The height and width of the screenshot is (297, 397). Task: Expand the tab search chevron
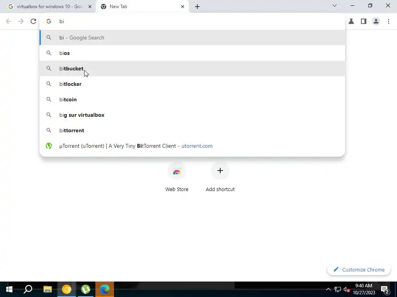point(335,5)
